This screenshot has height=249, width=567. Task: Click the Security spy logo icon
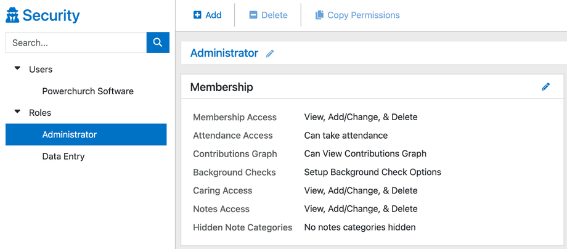[x=12, y=15]
